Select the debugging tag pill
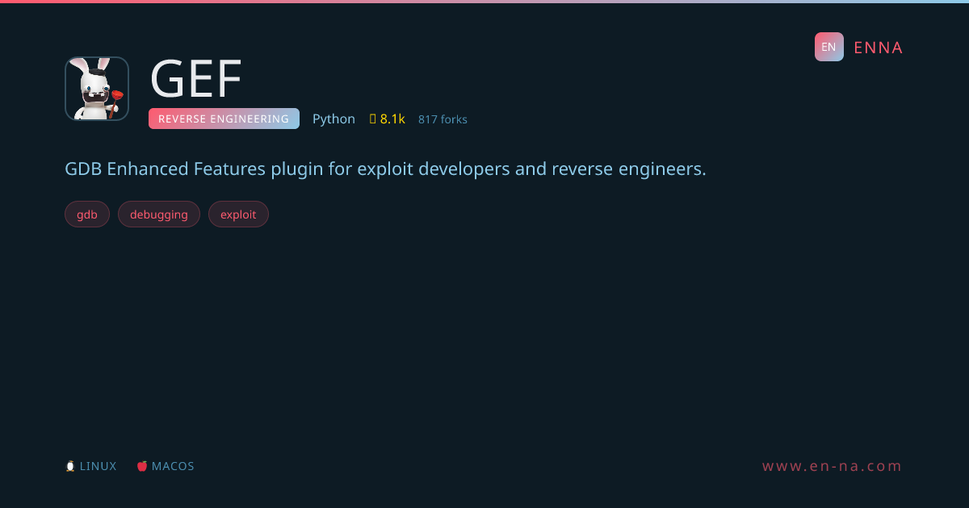Image resolution: width=969 pixels, height=508 pixels. coord(159,214)
